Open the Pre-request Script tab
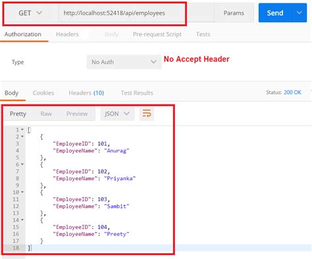Viewport: 312px width, 259px height. (157, 34)
